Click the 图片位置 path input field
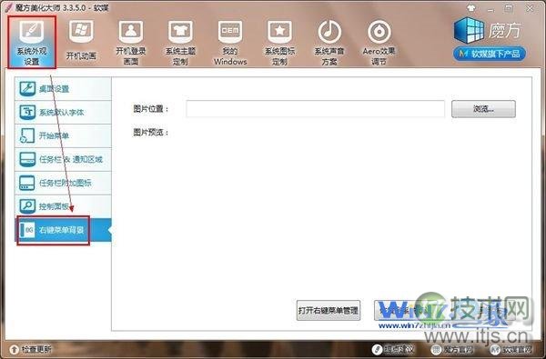The image size is (546, 359). click(x=315, y=109)
